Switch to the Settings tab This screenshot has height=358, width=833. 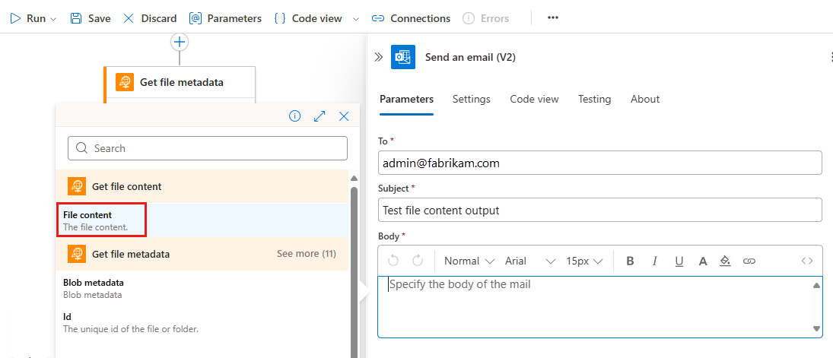click(471, 99)
